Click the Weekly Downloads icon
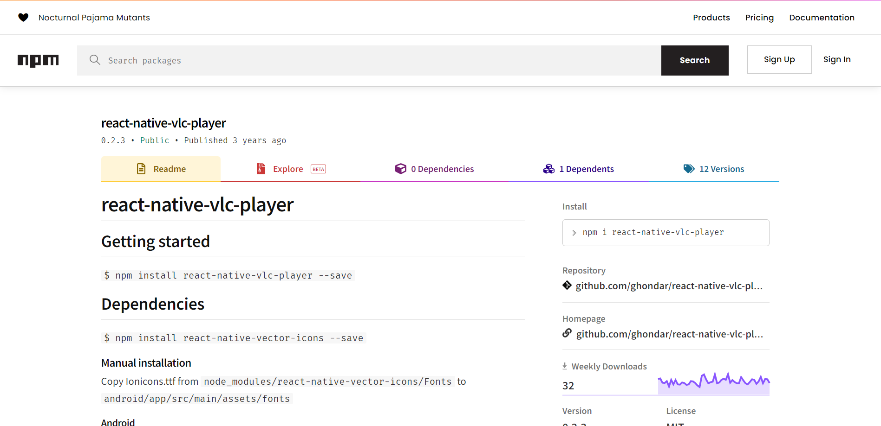This screenshot has width=881, height=426. coord(565,366)
